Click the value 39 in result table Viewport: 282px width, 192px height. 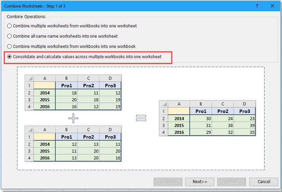click(x=244, y=125)
